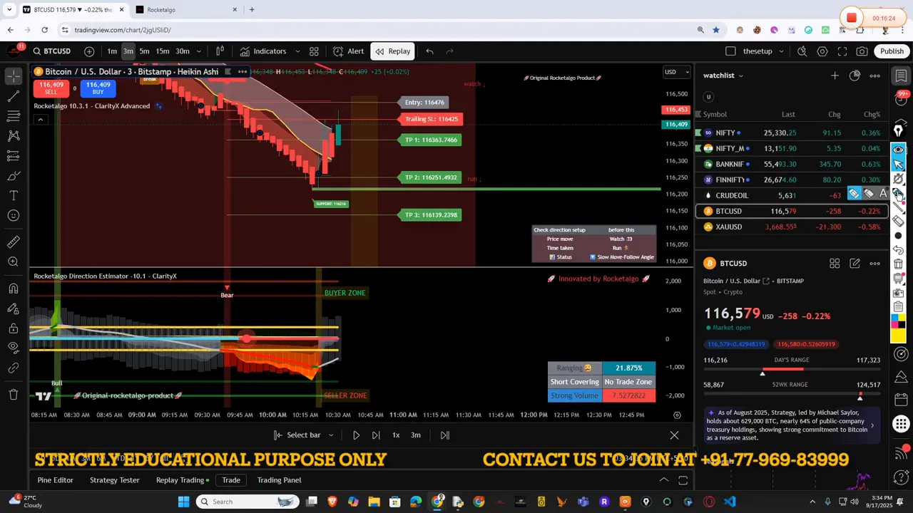
Task: Open chart settings gear icon
Action: pyautogui.click(x=822, y=51)
